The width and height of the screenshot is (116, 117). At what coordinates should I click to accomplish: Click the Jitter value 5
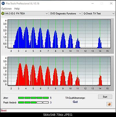pyautogui.click(x=51, y=98)
